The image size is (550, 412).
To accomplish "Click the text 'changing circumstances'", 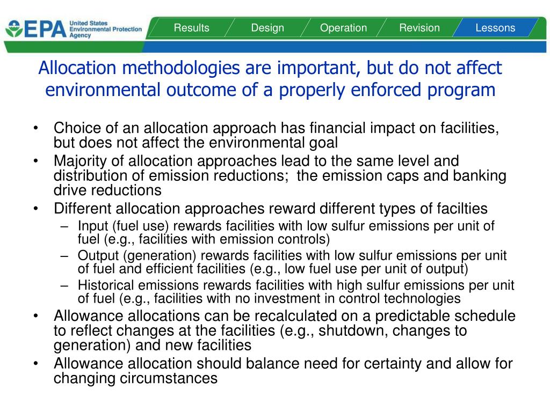I will pyautogui.click(x=135, y=378).
